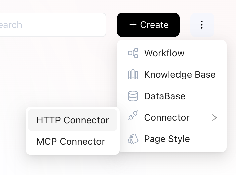Click the Workflow node-diagram icon
This screenshot has height=175, width=236.
133,53
